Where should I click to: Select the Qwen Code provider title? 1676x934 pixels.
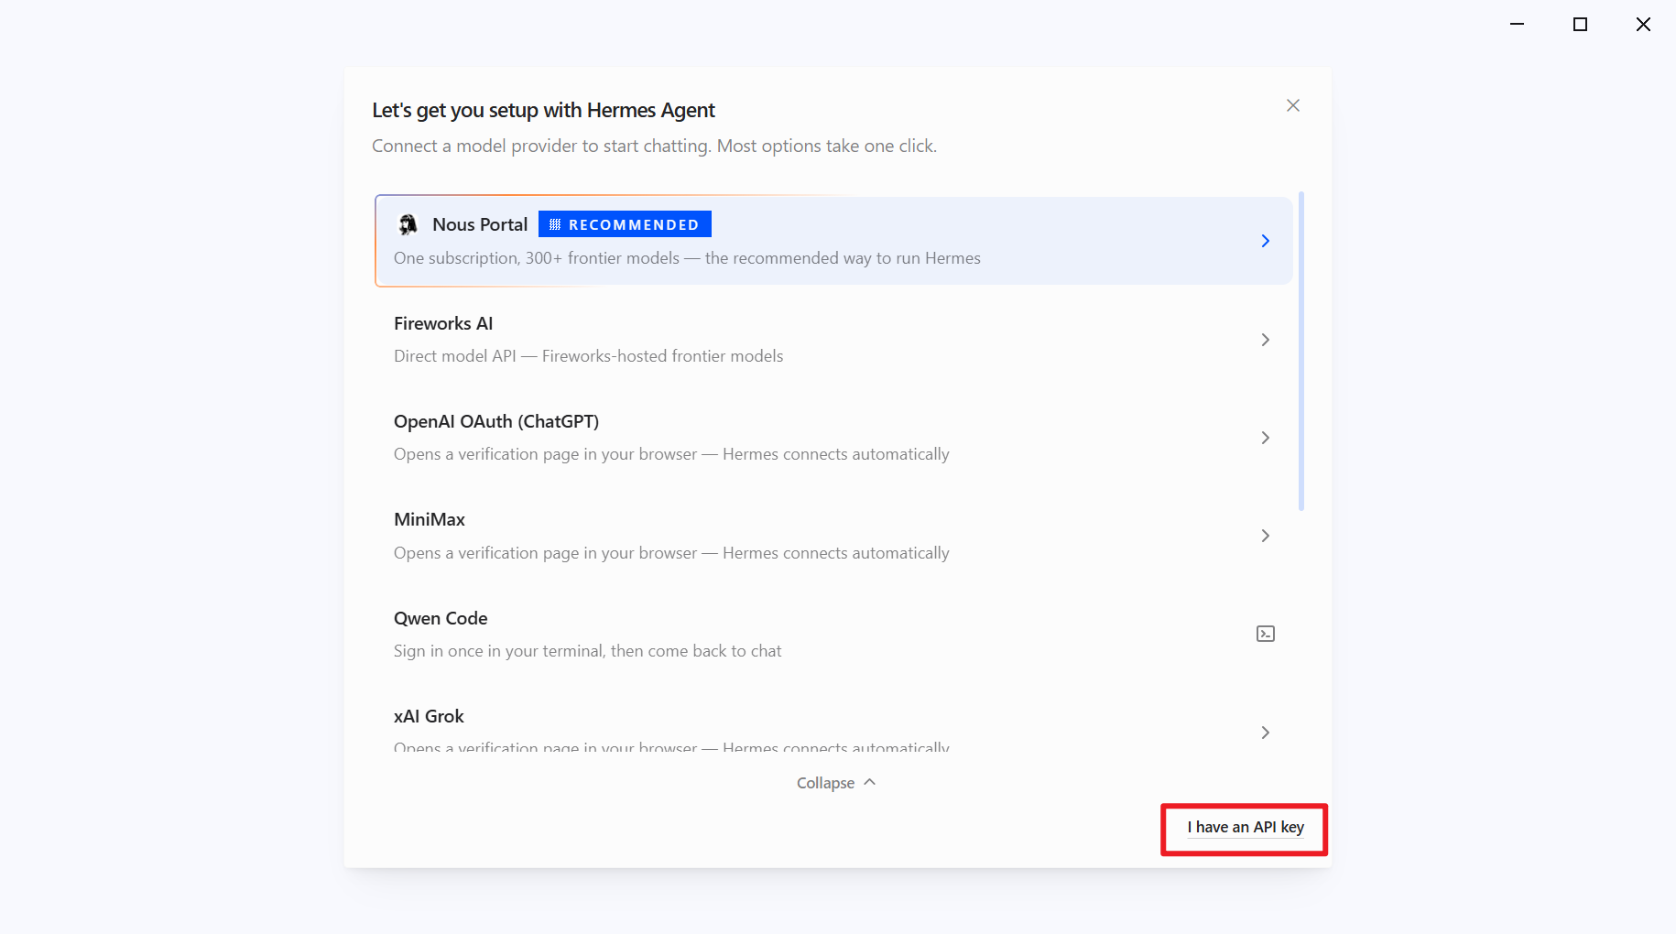[x=441, y=618]
